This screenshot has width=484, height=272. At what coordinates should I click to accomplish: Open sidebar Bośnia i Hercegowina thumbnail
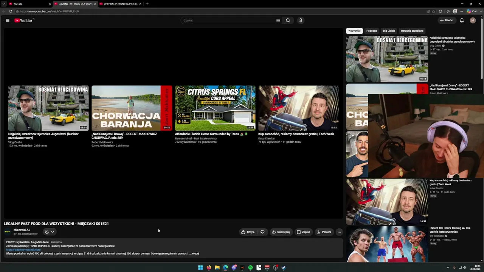point(387,59)
